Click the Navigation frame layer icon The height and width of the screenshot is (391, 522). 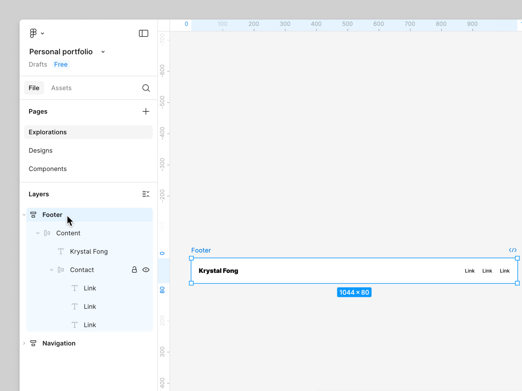33,343
